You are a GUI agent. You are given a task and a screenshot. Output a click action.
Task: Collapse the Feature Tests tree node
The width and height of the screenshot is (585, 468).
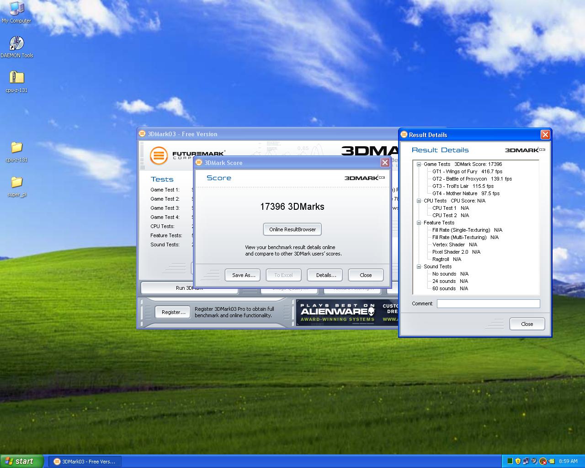(x=419, y=223)
